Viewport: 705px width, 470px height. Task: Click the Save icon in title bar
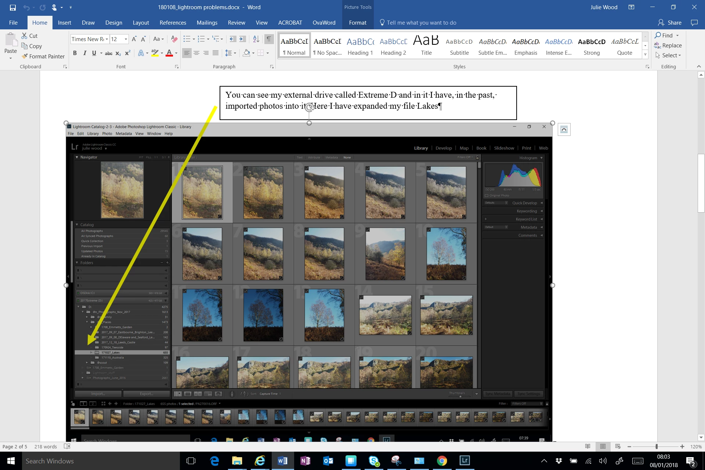[12, 7]
